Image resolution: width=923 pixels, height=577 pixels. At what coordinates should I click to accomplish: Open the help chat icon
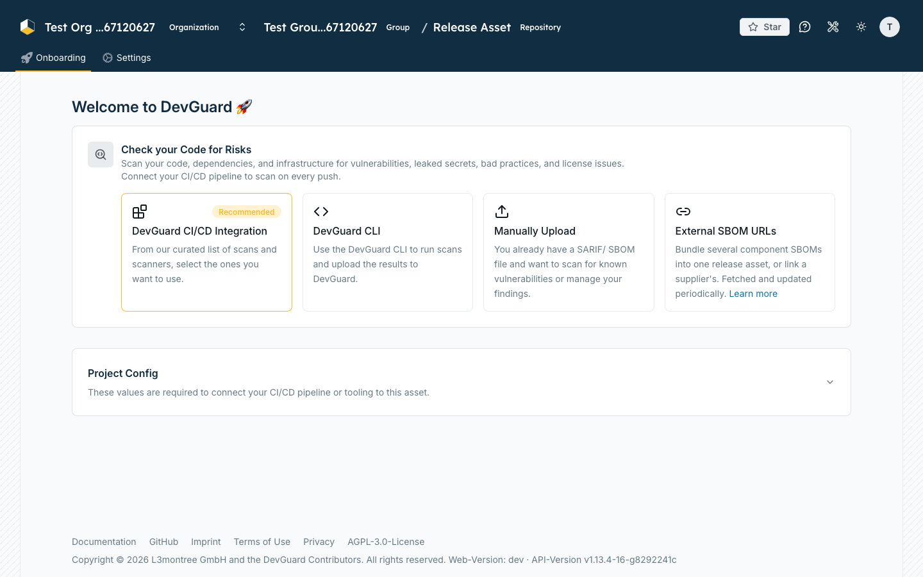[804, 27]
